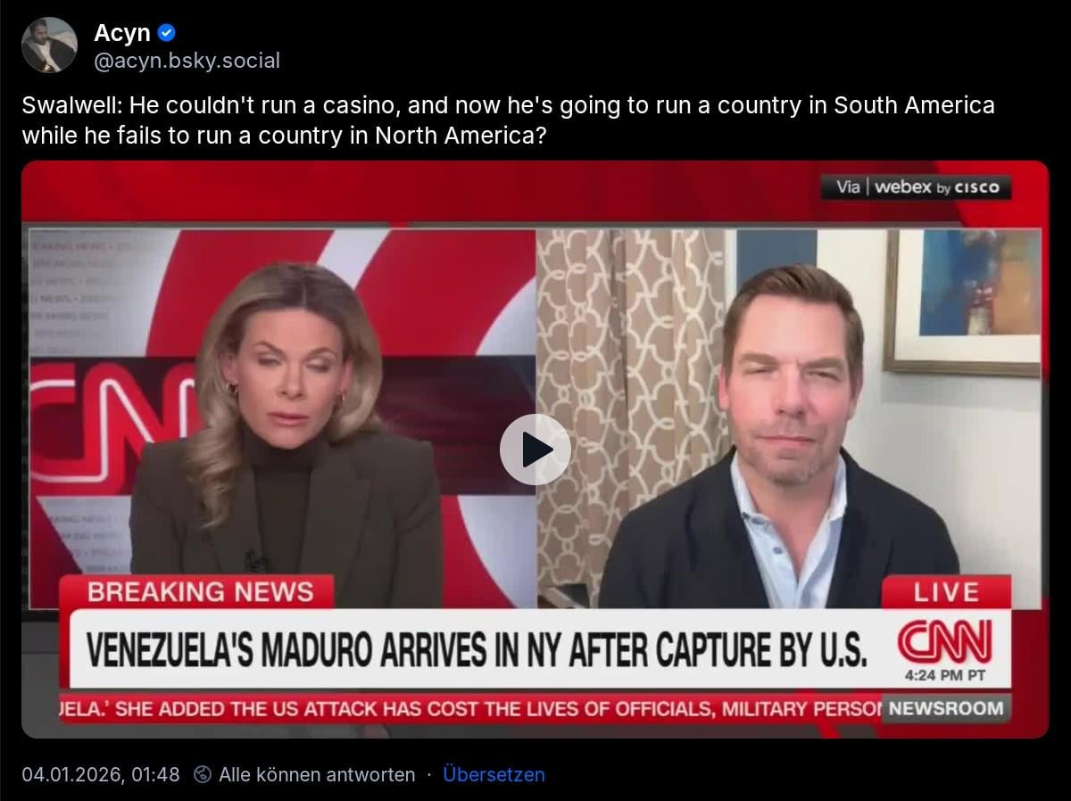Click the blue verified badge next to Acyn

click(x=167, y=33)
